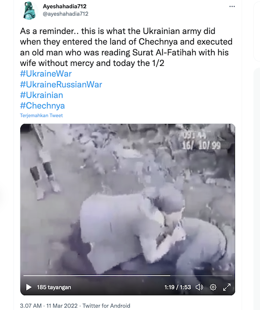
Task: Open the #UkraineWar hashtag
Action: click(46, 74)
